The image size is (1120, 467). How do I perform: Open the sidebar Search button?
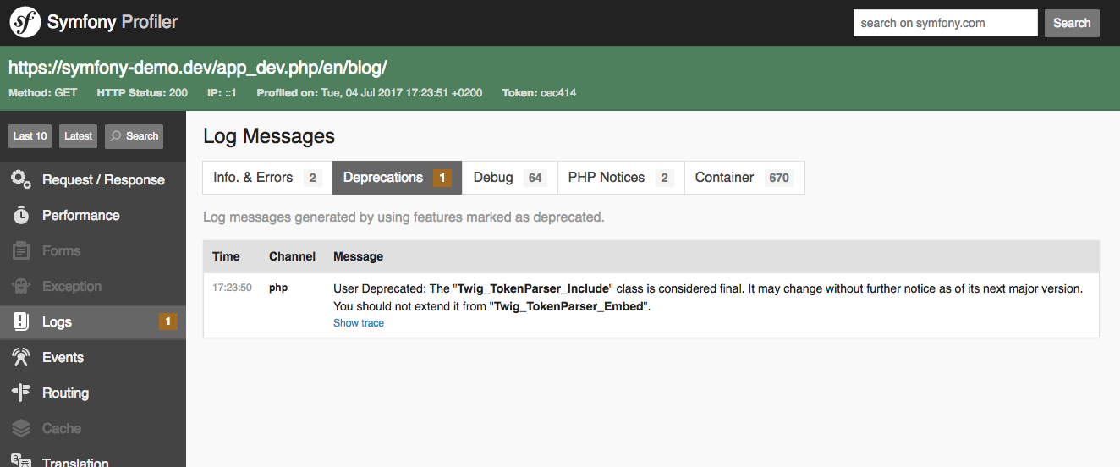(x=134, y=136)
